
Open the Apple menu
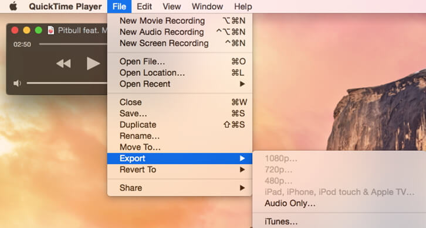pyautogui.click(x=13, y=6)
